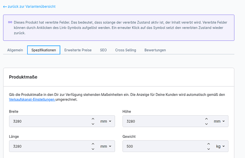Screen dimensions: 245x158
Task: Decrease Länge value with down arrow
Action: pyautogui.click(x=93, y=149)
